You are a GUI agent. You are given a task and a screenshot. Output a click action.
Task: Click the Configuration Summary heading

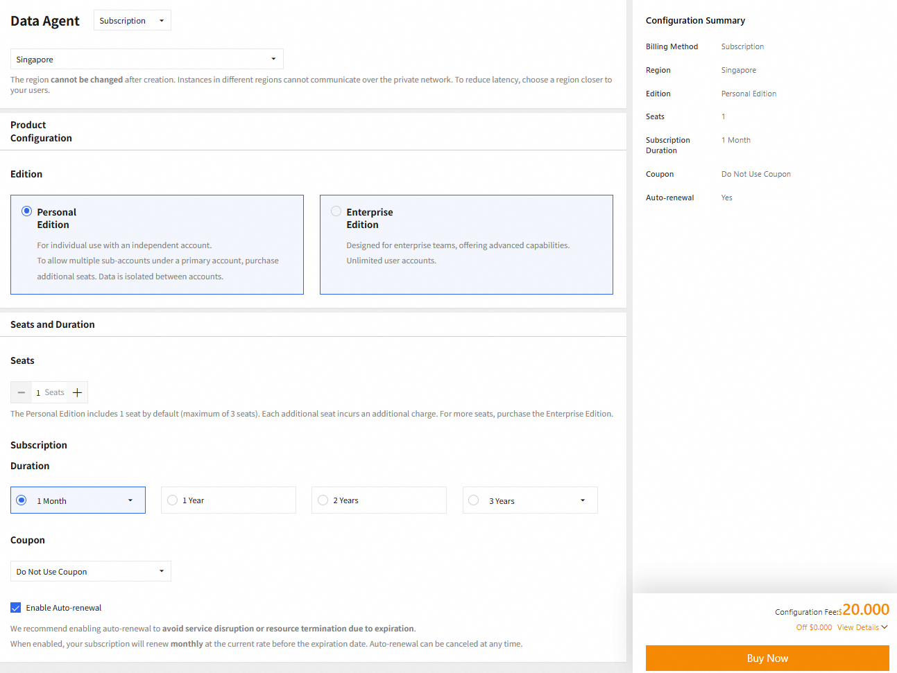coord(695,21)
